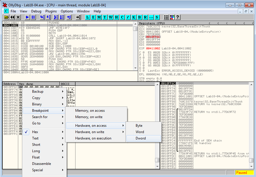Image resolution: width=256 pixels, height=177 pixels.
Task: Expand the Search for submenu
Action: (40, 117)
